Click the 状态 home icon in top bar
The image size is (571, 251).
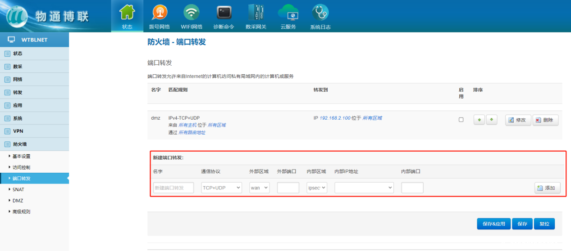[x=127, y=13]
